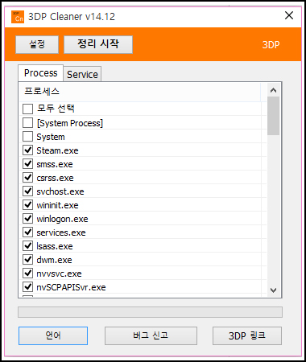
Task: Uncheck the winlogon.exe checkbox
Action: [28, 219]
